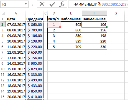Cancel formula entry with X icon
128x100 pixels.
42,4
